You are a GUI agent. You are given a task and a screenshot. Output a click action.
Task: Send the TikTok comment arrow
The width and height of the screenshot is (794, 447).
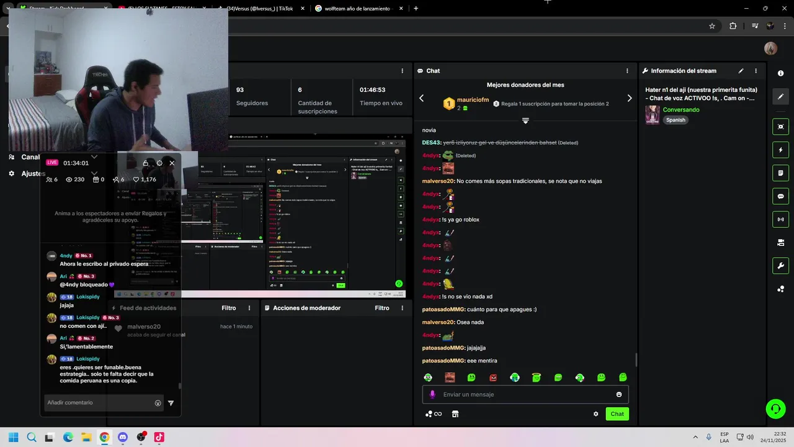pyautogui.click(x=171, y=403)
